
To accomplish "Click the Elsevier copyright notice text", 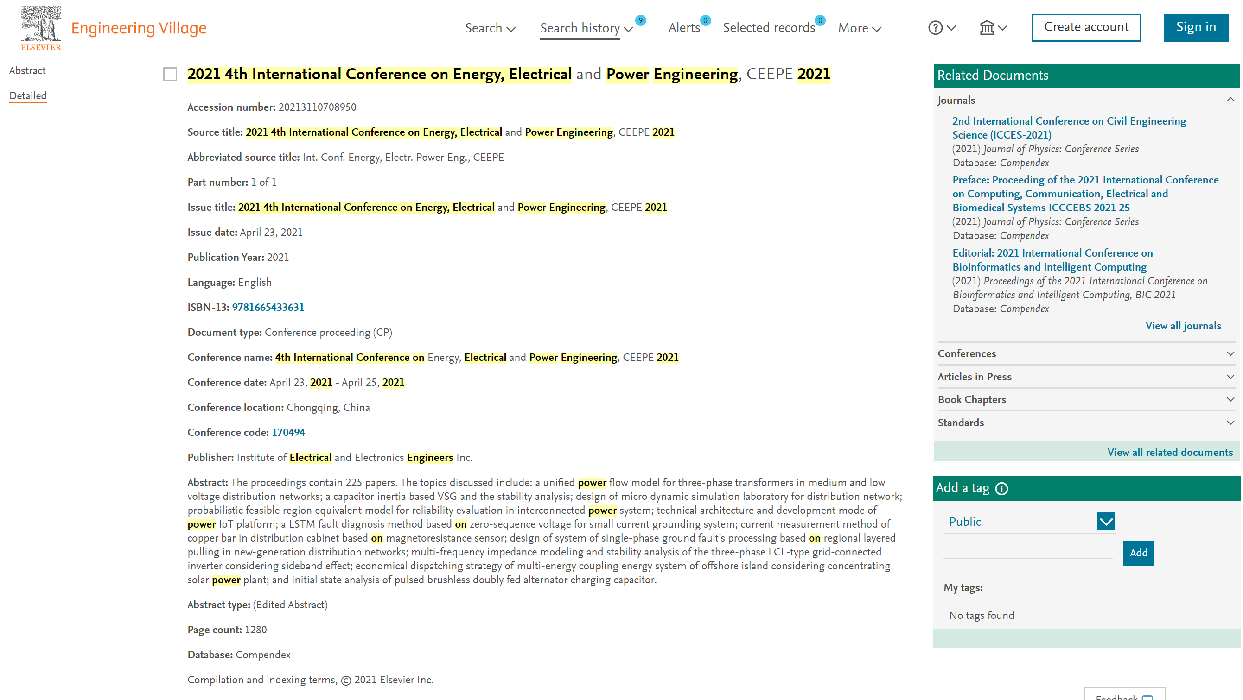I will 310,680.
